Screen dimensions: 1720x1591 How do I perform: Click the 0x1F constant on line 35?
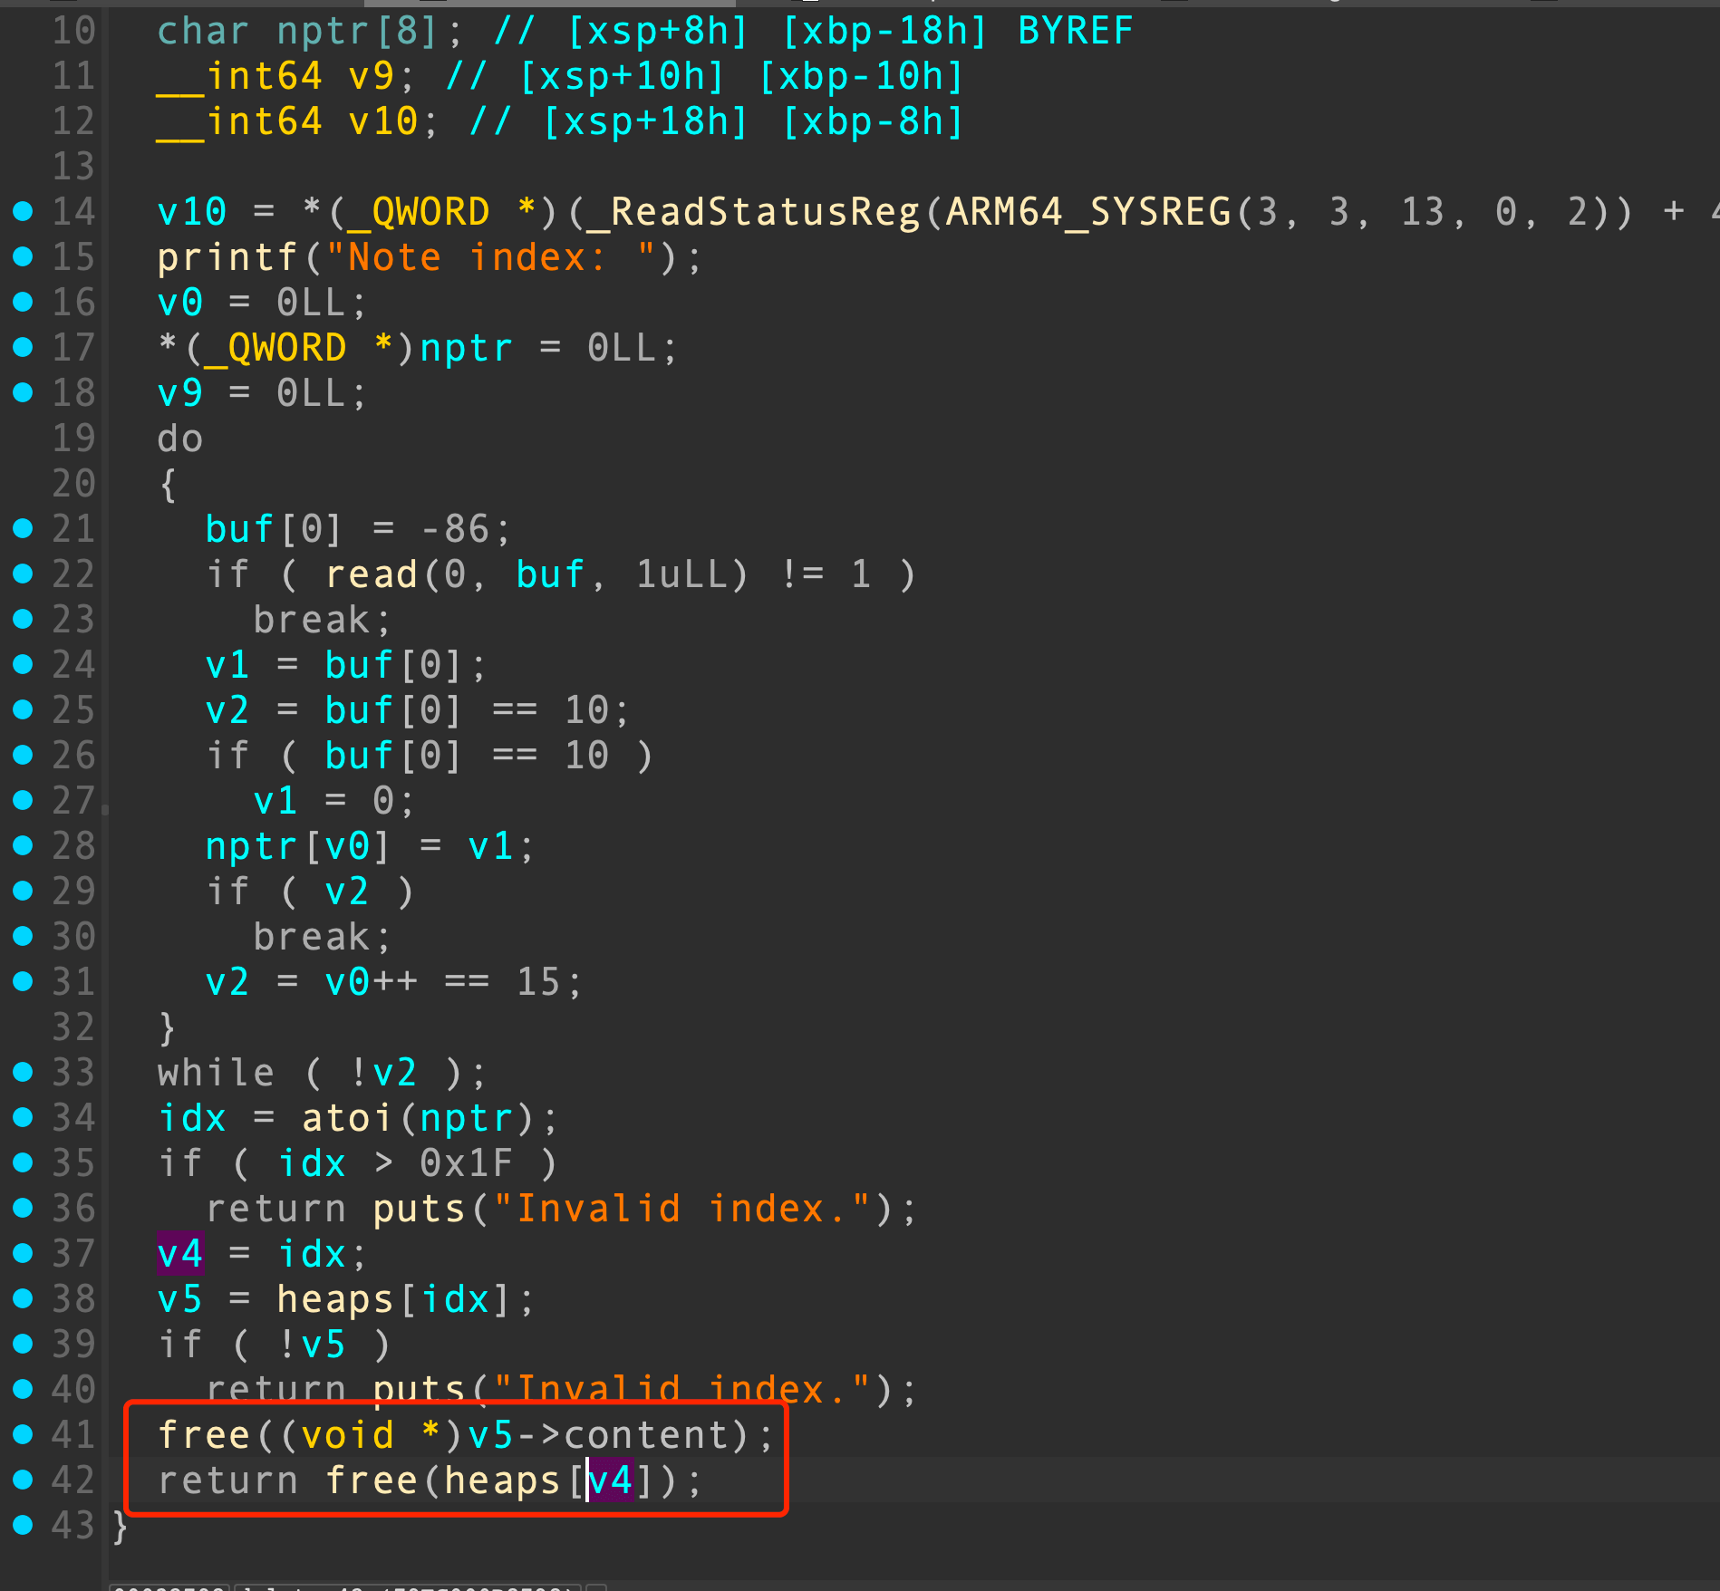pyautogui.click(x=467, y=1164)
